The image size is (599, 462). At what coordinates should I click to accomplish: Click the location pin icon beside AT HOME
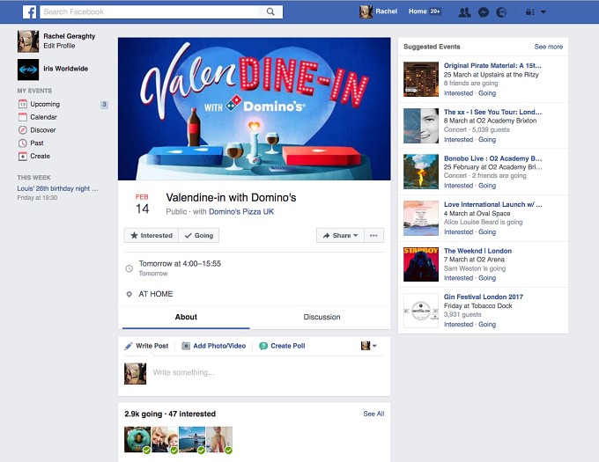[x=129, y=294]
